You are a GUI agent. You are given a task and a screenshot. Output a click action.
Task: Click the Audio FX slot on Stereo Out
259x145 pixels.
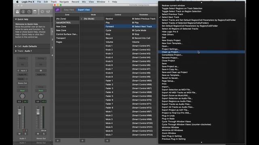(41, 75)
